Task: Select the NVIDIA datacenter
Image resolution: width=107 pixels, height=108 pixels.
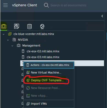Action: tap(23, 40)
